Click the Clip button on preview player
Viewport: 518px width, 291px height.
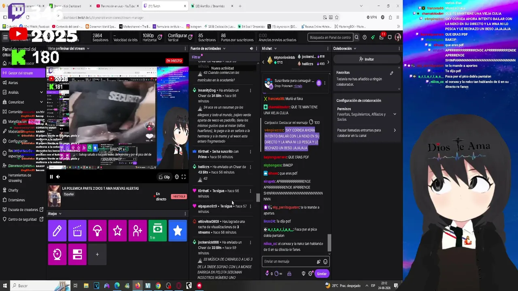click(x=164, y=177)
